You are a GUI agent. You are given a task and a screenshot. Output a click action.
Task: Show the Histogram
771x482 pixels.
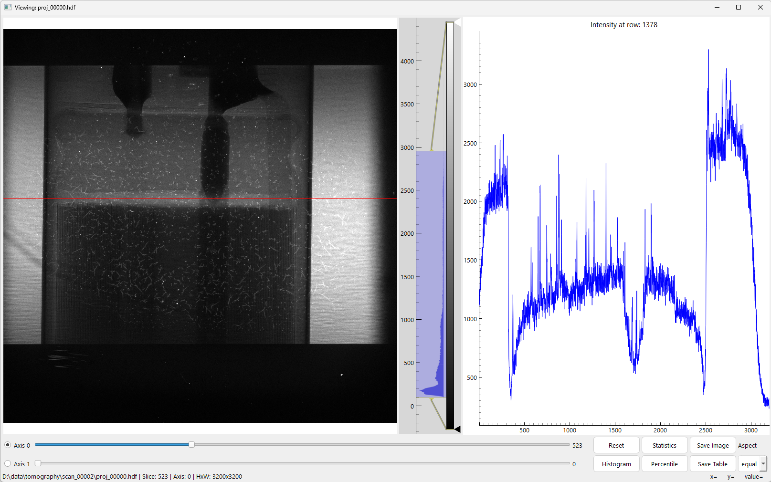click(x=616, y=464)
